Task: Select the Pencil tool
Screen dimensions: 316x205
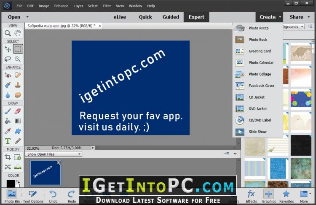Action: point(18,141)
